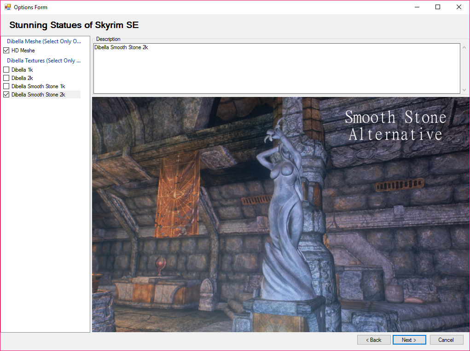Cancel the options form
This screenshot has height=351, width=470.
447,340
